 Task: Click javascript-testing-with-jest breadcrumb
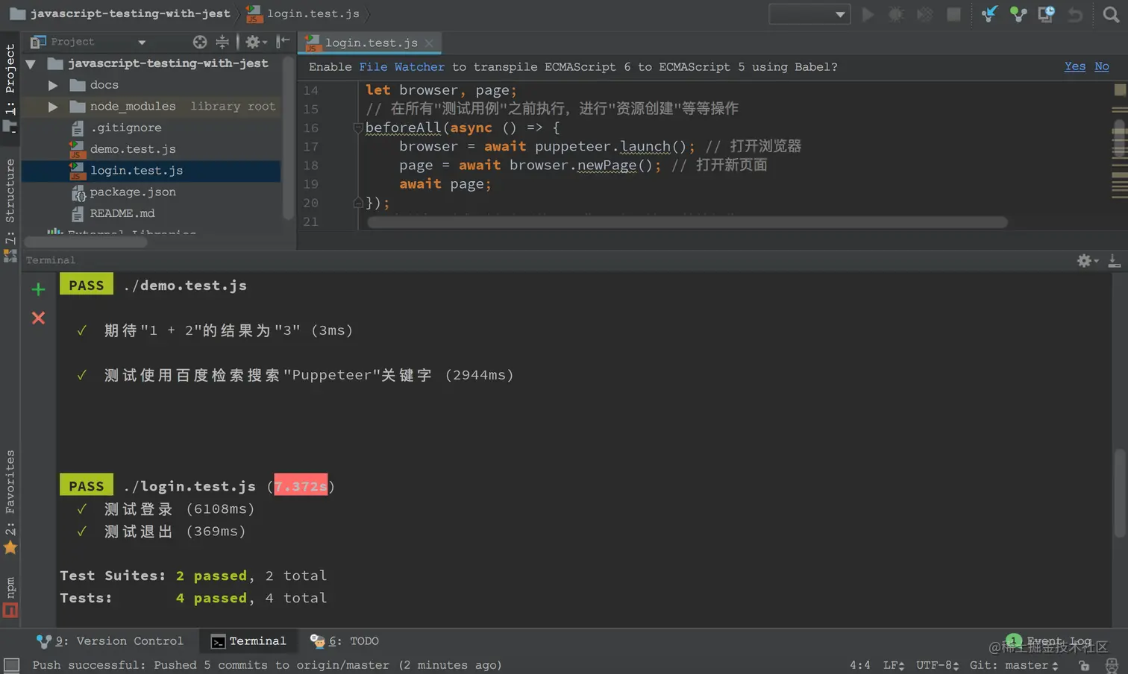click(x=121, y=13)
